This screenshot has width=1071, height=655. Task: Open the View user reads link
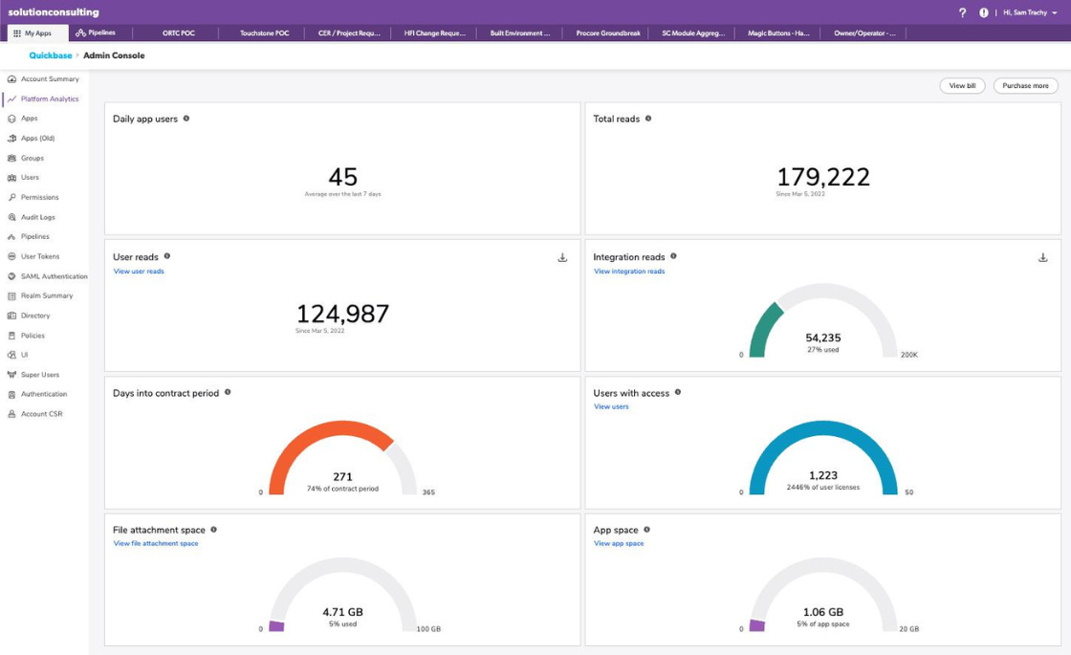click(139, 272)
